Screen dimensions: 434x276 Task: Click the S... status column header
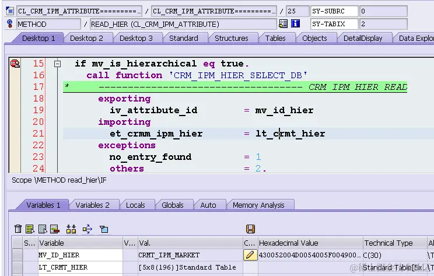click(30, 243)
